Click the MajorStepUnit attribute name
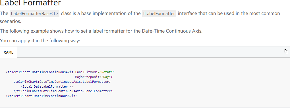 click(88, 77)
